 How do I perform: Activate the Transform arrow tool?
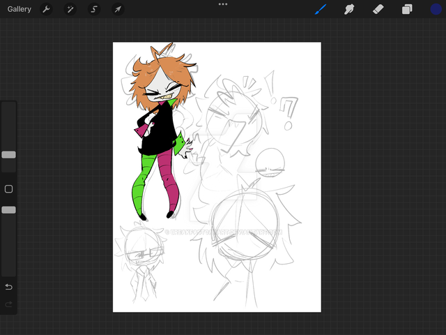click(x=118, y=9)
